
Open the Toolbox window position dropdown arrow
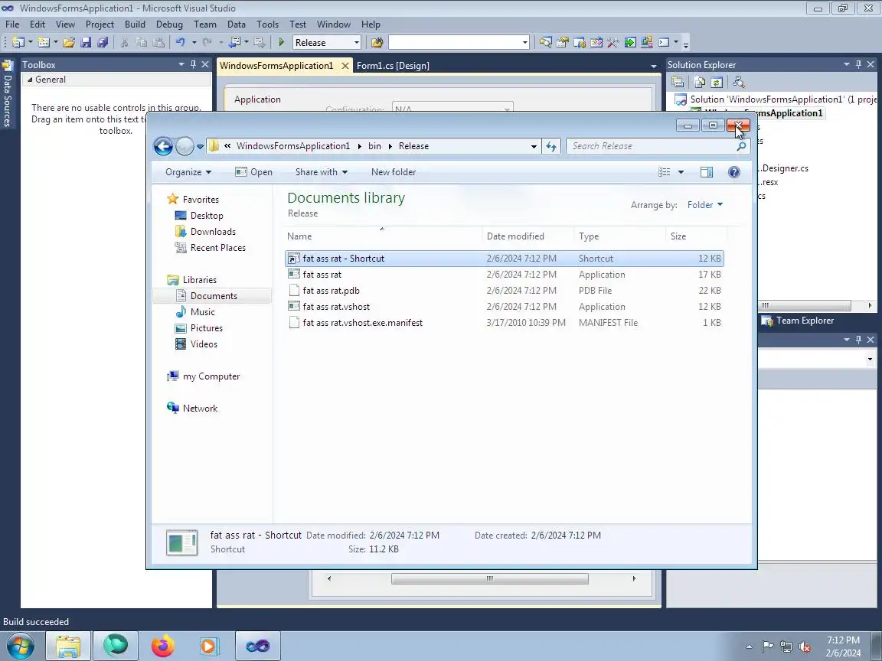[x=181, y=64]
